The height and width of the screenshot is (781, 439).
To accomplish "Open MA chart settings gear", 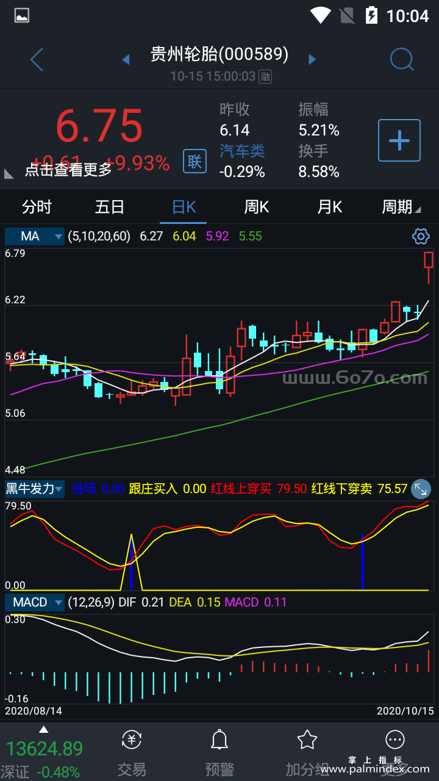I will pyautogui.click(x=421, y=236).
